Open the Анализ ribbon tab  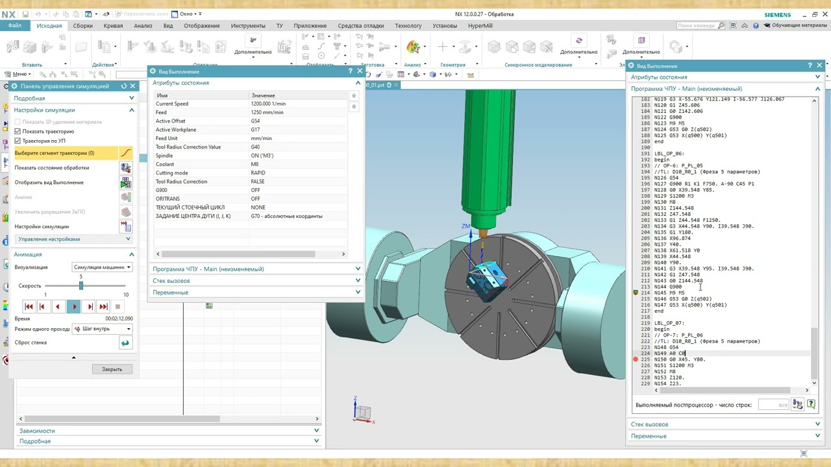click(x=143, y=26)
